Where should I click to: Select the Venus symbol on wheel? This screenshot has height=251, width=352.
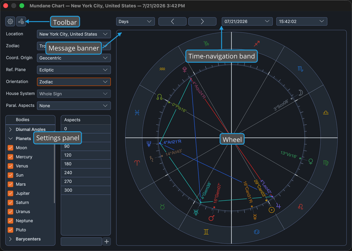(311, 161)
